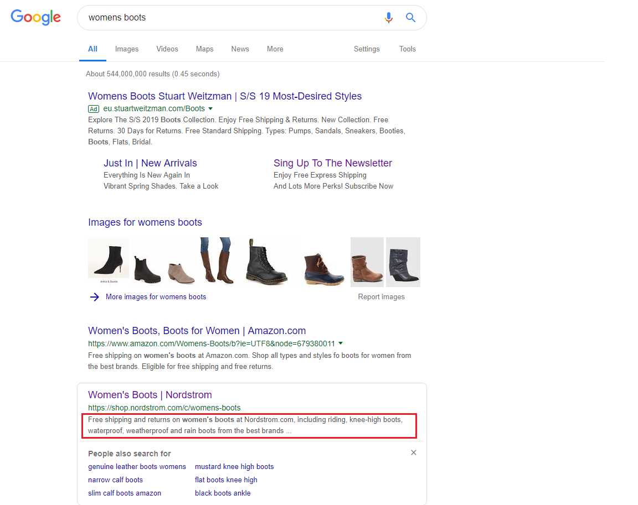The image size is (638, 505).
Task: Go to the News tab
Action: (x=240, y=49)
